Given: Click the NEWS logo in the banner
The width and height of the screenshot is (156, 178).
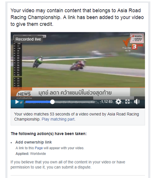Looking at the screenshot, I should click(24, 94).
